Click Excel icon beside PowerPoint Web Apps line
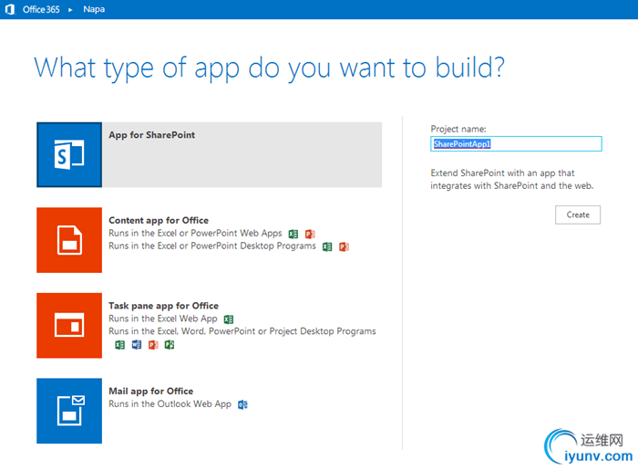The image size is (638, 471). tap(293, 234)
